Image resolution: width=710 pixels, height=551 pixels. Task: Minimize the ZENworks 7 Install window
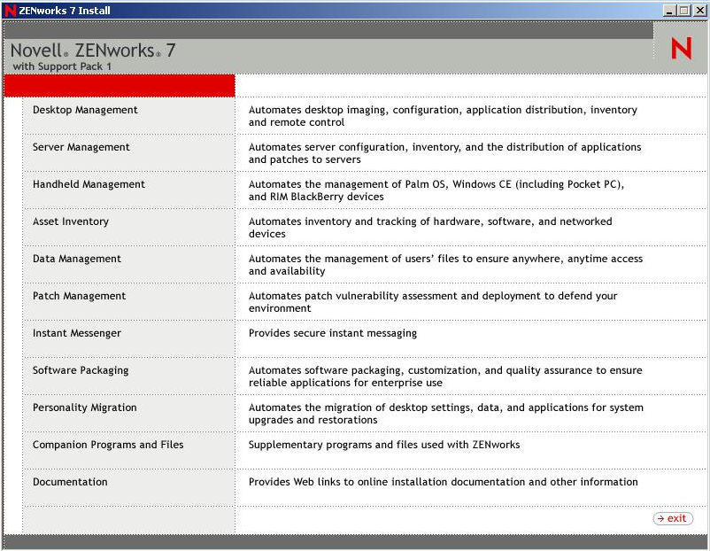(x=669, y=11)
